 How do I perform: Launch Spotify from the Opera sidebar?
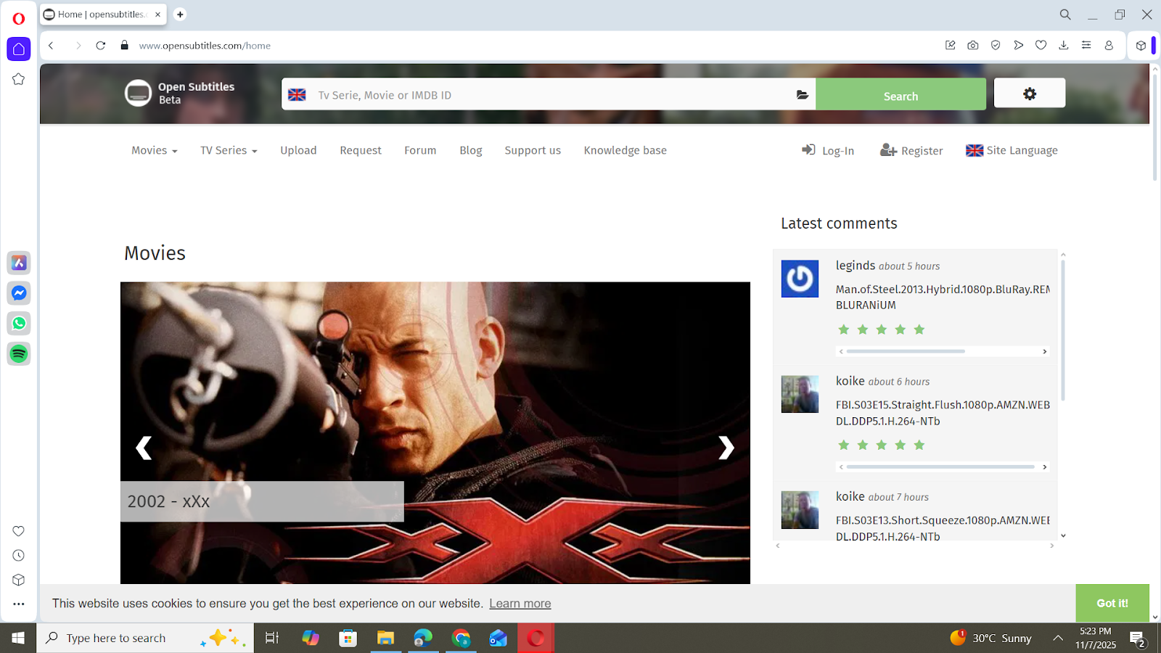tap(19, 354)
